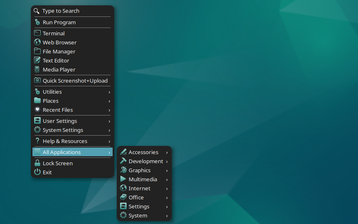Click the File Manager folder icon

pyautogui.click(x=37, y=51)
